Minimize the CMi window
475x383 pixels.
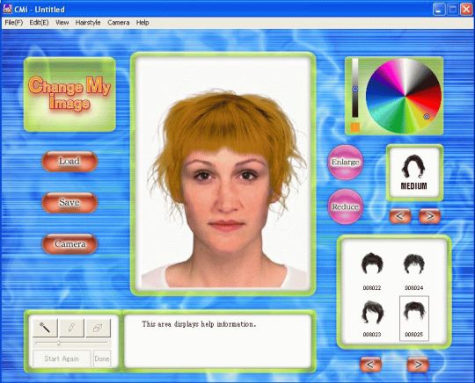point(439,10)
